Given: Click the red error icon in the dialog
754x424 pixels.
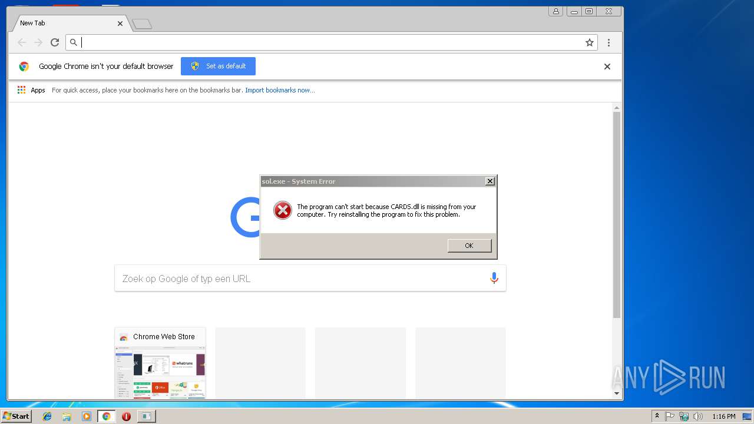Looking at the screenshot, I should point(283,210).
